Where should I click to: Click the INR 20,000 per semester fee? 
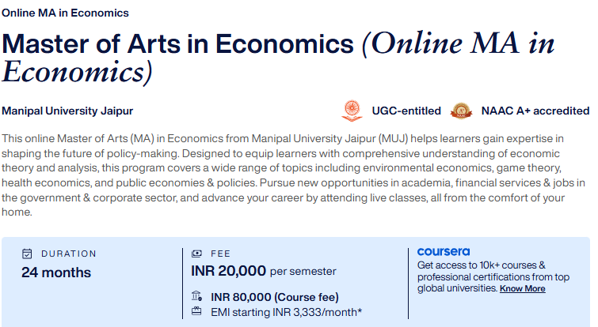click(x=264, y=271)
